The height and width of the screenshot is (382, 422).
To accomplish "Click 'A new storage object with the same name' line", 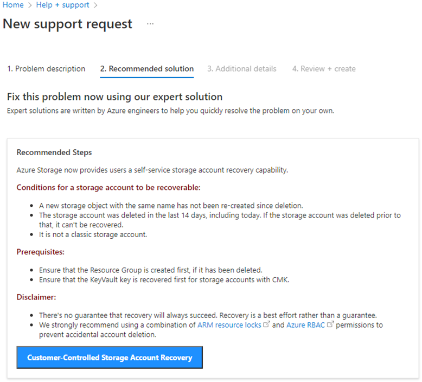I will pos(171,206).
